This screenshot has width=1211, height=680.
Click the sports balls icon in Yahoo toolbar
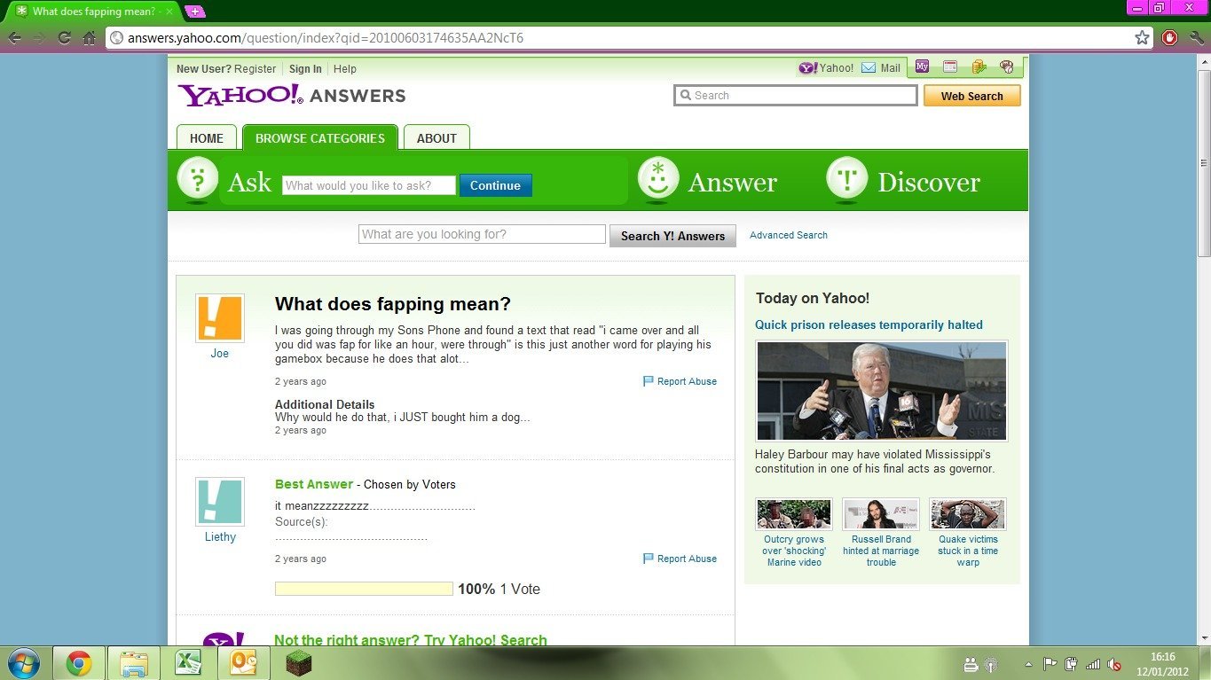coord(1006,66)
